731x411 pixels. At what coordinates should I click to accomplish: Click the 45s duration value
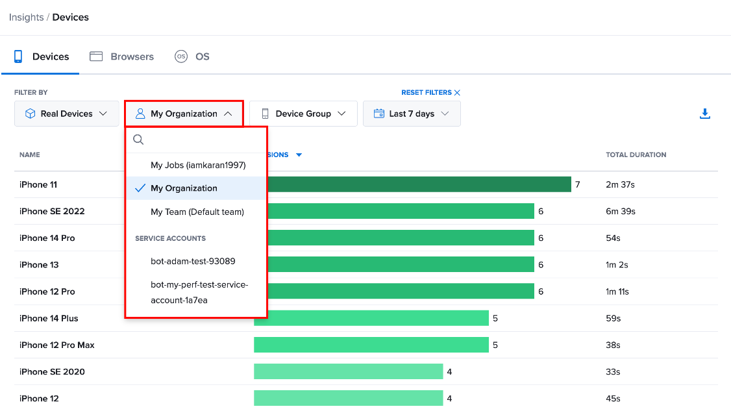613,399
